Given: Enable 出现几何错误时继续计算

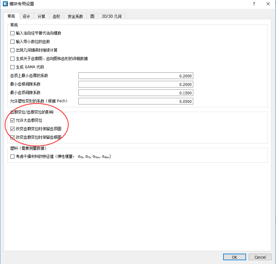Looking at the screenshot, I should pyautogui.click(x=13, y=50).
